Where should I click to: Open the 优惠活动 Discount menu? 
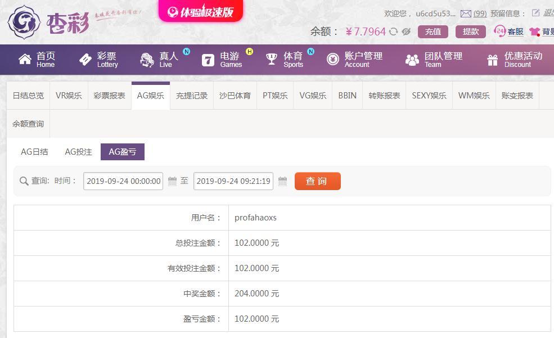[515, 60]
